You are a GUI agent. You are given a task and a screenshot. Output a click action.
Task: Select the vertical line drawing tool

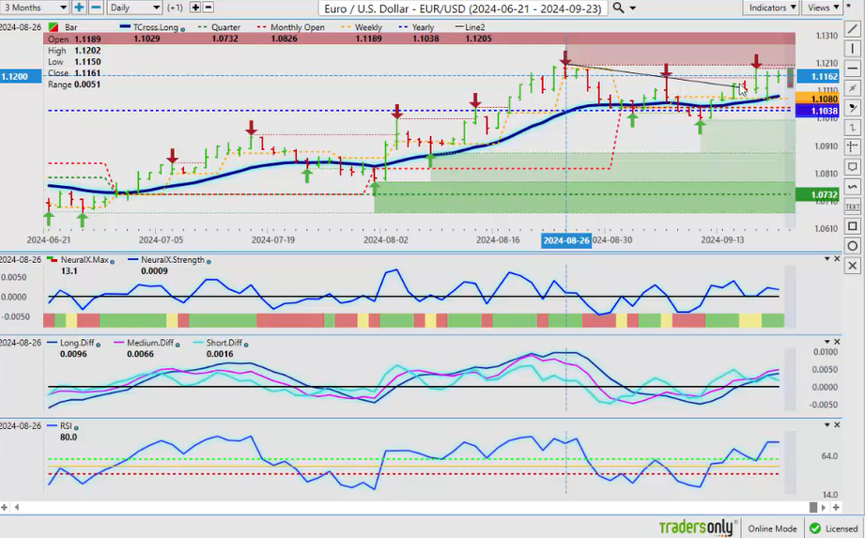[852, 49]
